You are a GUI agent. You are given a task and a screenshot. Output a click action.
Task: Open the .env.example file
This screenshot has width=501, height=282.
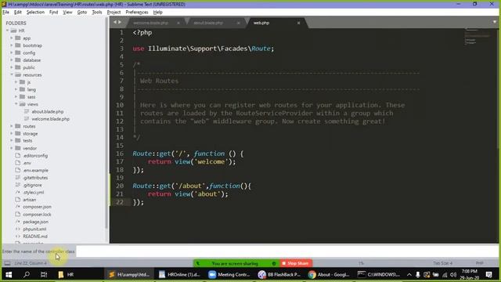[35, 171]
